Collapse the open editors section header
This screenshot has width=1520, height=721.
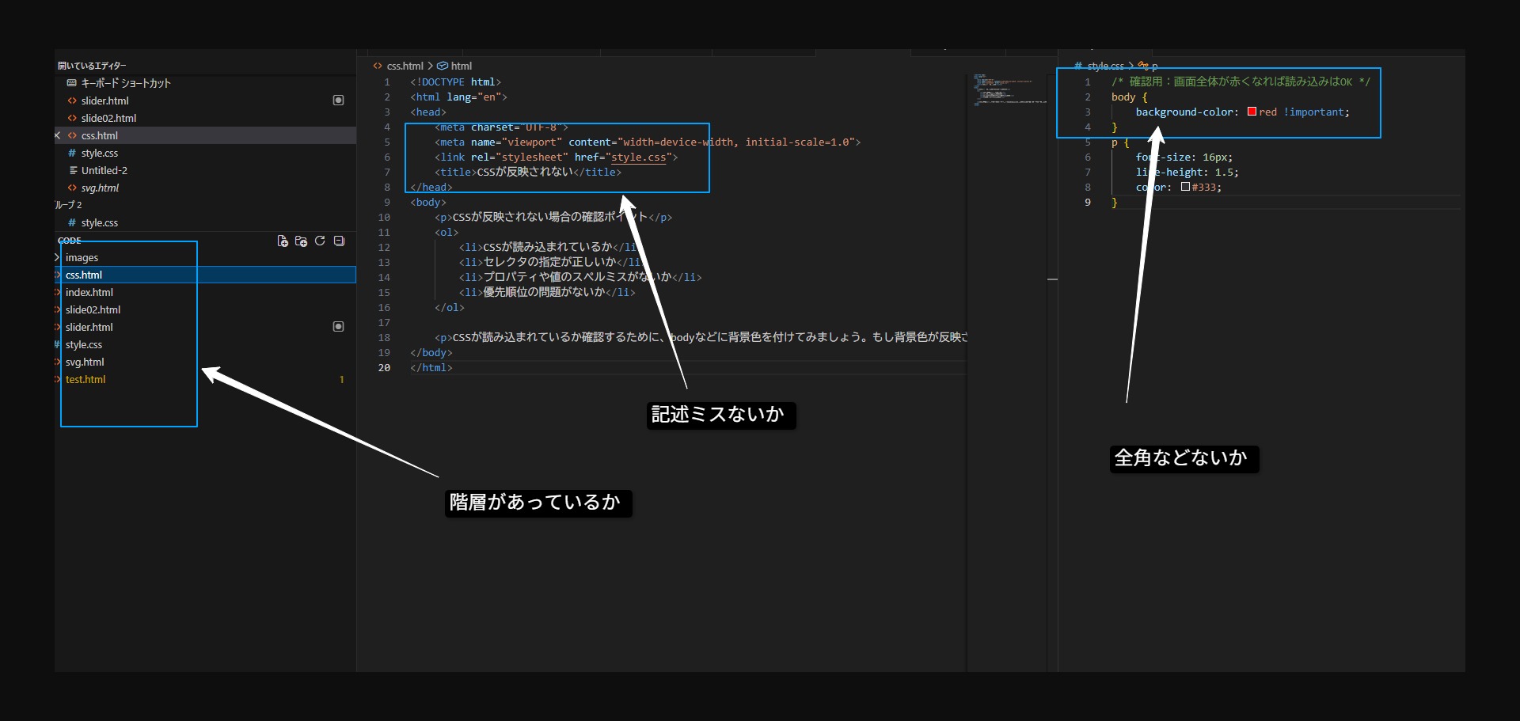coord(92,66)
